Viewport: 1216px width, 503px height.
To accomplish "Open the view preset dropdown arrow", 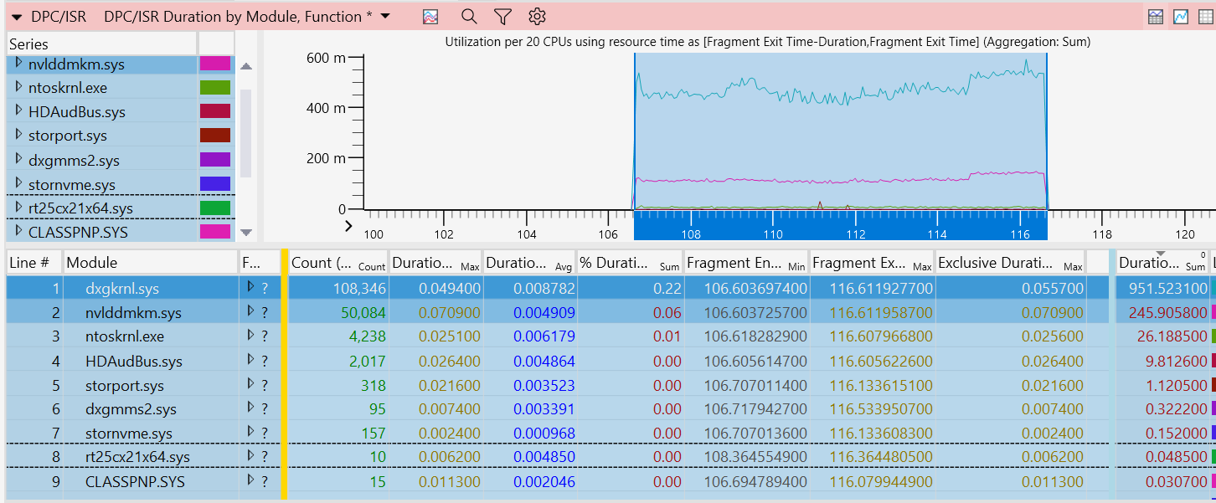I will click(385, 17).
